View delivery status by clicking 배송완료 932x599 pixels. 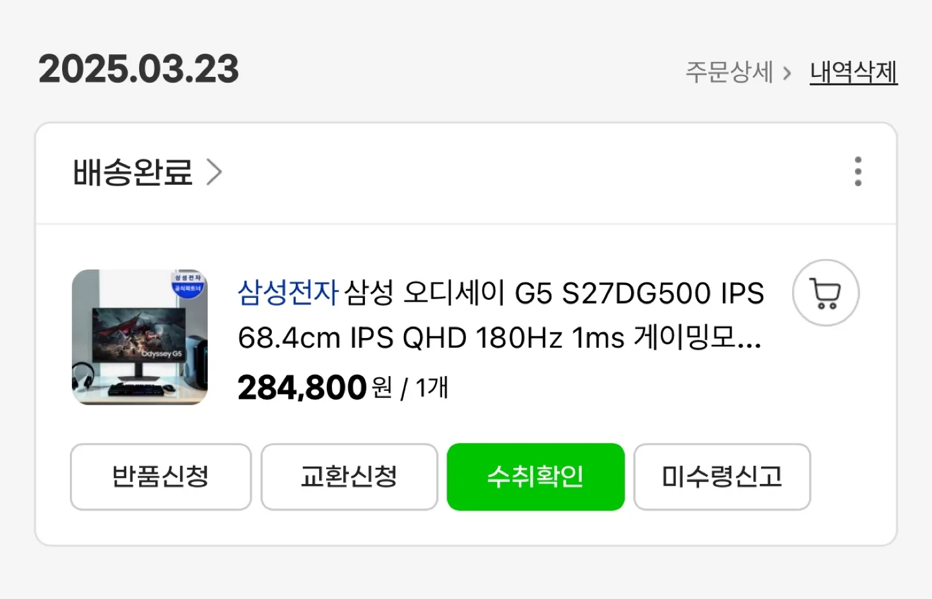[133, 173]
